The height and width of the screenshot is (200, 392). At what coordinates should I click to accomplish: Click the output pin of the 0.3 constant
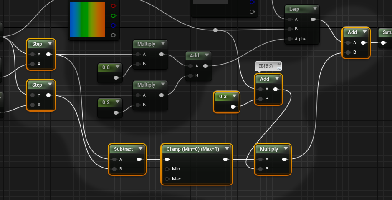(x=233, y=107)
